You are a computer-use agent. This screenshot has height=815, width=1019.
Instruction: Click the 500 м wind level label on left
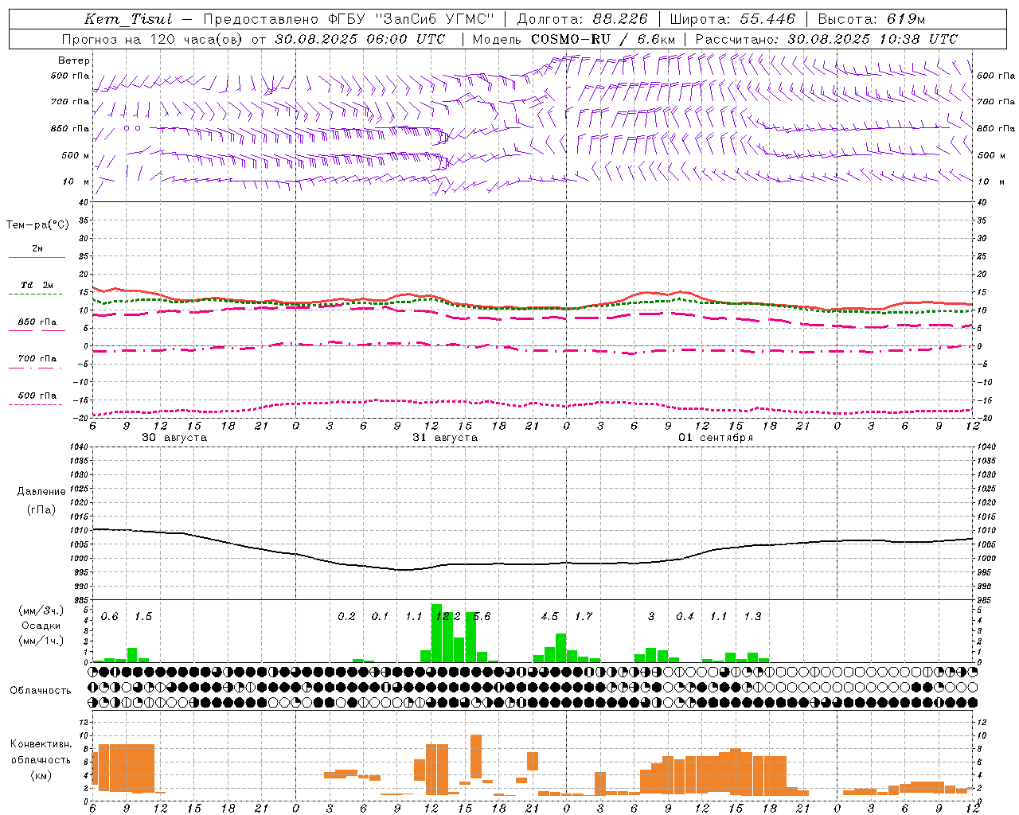pyautogui.click(x=76, y=156)
